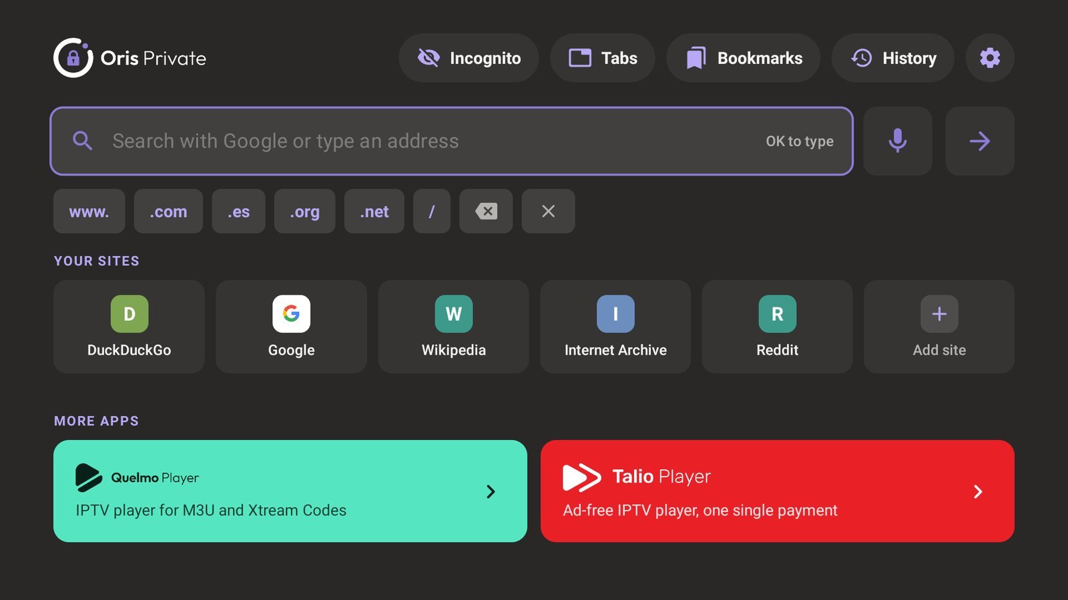Open the settings gear icon
The height and width of the screenshot is (600, 1068).
(990, 58)
